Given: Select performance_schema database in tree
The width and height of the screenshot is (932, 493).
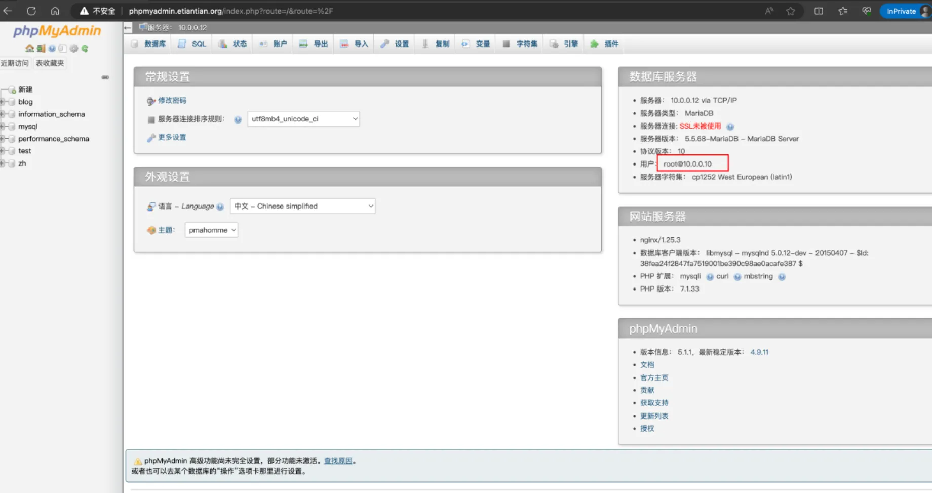Looking at the screenshot, I should pyautogui.click(x=54, y=139).
